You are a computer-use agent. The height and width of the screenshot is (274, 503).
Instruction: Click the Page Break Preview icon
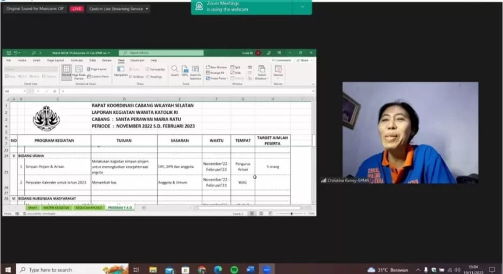pyautogui.click(x=79, y=69)
